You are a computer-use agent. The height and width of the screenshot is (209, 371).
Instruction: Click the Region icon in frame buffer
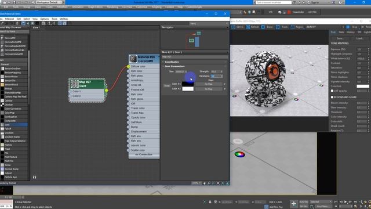click(x=292, y=27)
